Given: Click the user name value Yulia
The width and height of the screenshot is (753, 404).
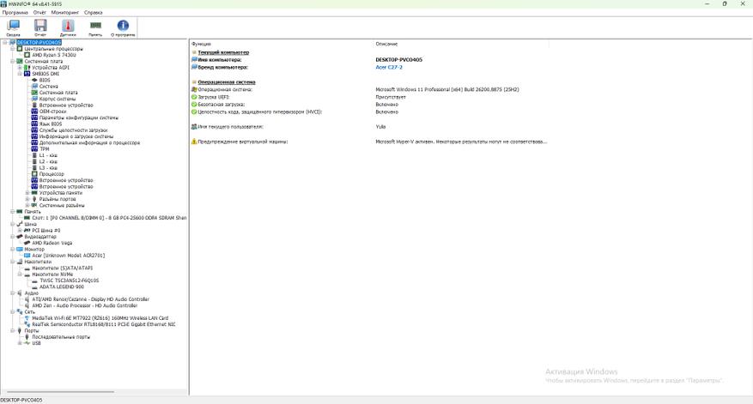Looking at the screenshot, I should [380, 127].
